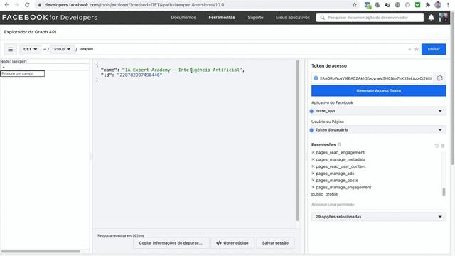Open the Ferramentas menu

click(222, 17)
